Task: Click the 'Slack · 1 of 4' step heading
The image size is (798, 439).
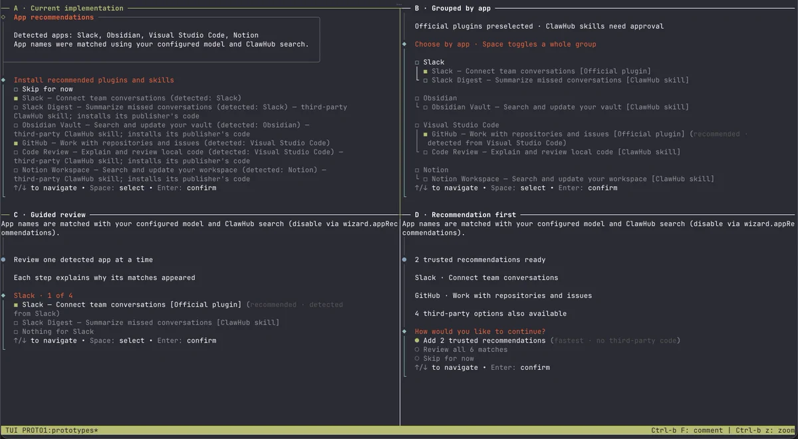Action: pyautogui.click(x=43, y=295)
